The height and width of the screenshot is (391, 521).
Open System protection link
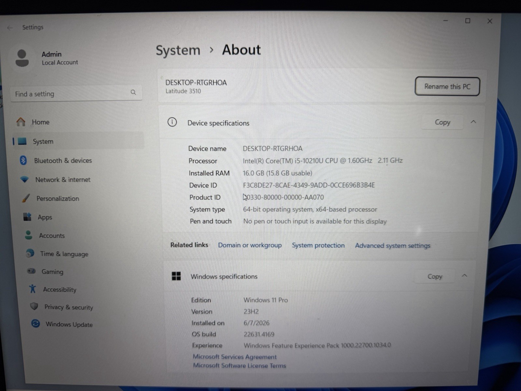[x=318, y=245]
